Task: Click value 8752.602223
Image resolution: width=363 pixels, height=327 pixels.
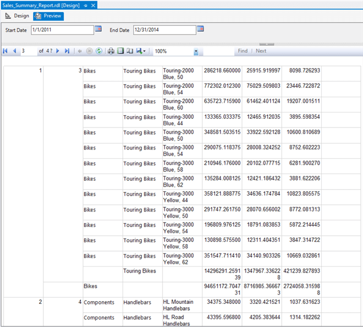Action: click(x=305, y=147)
